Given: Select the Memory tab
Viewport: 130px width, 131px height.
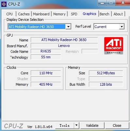Looking at the screenshot, I should [59, 14].
